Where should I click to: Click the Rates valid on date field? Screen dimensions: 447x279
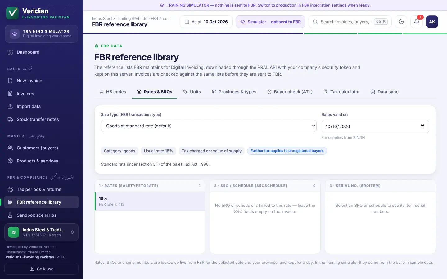(x=375, y=126)
